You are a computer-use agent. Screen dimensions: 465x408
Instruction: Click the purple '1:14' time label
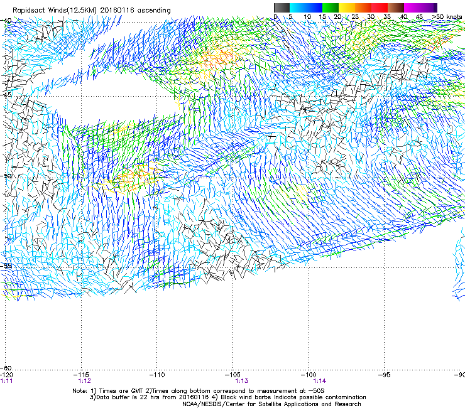319,381
